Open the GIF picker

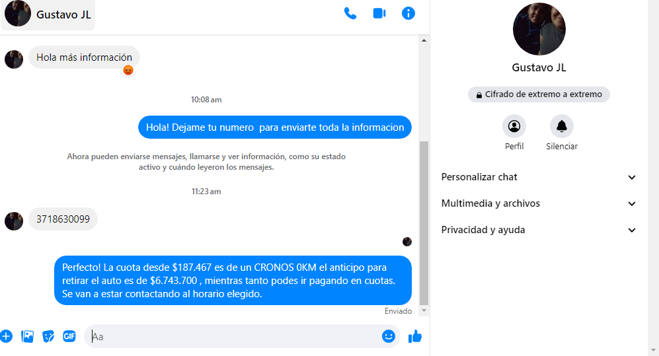pos(69,336)
